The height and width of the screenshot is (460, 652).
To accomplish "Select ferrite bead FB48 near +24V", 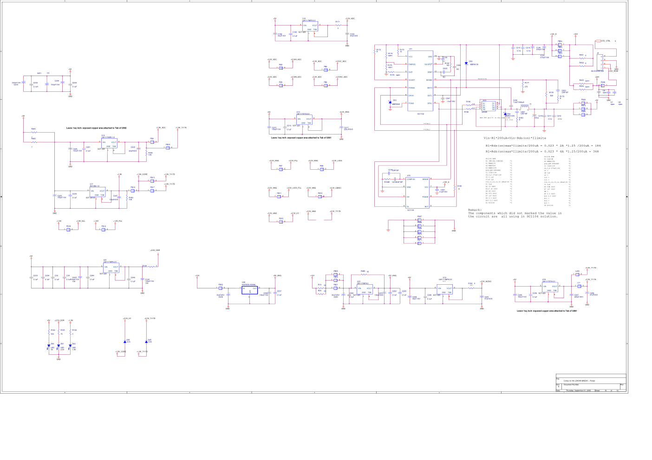I will coord(602,85).
